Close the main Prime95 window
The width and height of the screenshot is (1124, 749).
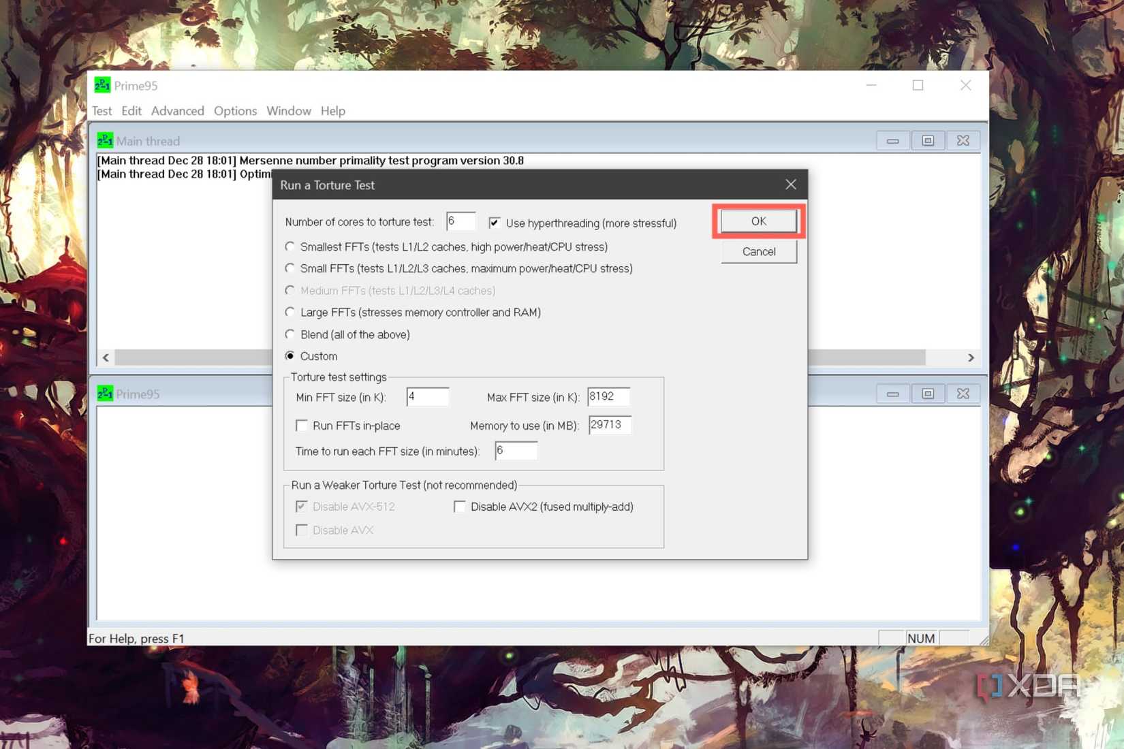[x=965, y=85]
